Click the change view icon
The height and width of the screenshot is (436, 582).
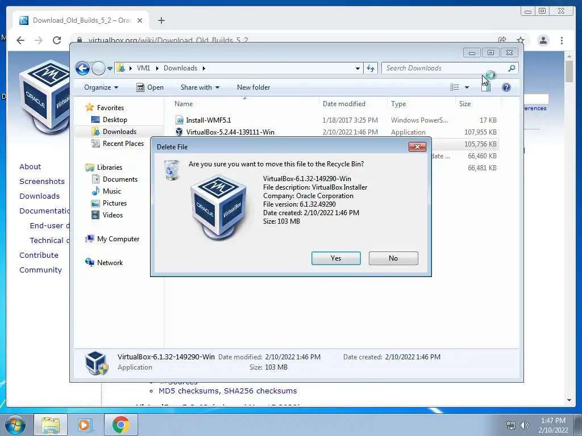(454, 87)
